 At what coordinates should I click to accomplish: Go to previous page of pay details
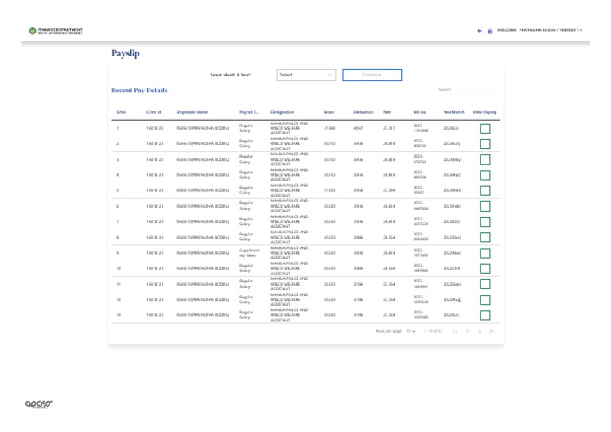[467, 331]
